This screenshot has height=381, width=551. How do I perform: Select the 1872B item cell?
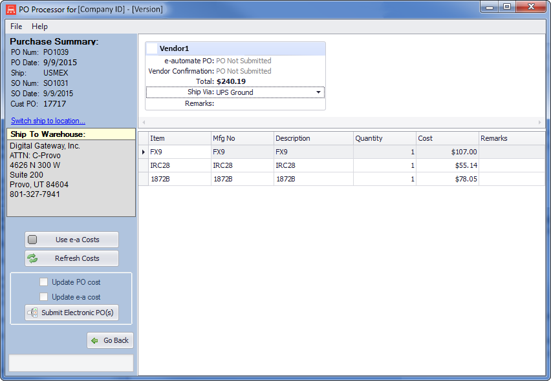[180, 179]
